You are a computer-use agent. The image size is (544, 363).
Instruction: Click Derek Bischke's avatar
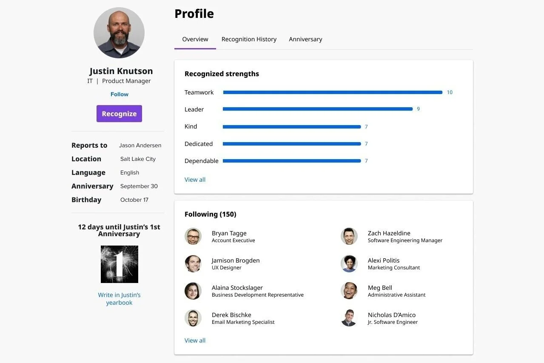[x=193, y=318]
